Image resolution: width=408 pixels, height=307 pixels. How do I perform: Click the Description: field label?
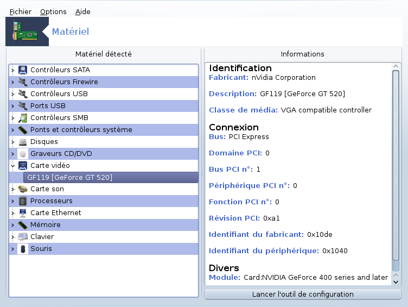tap(233, 94)
